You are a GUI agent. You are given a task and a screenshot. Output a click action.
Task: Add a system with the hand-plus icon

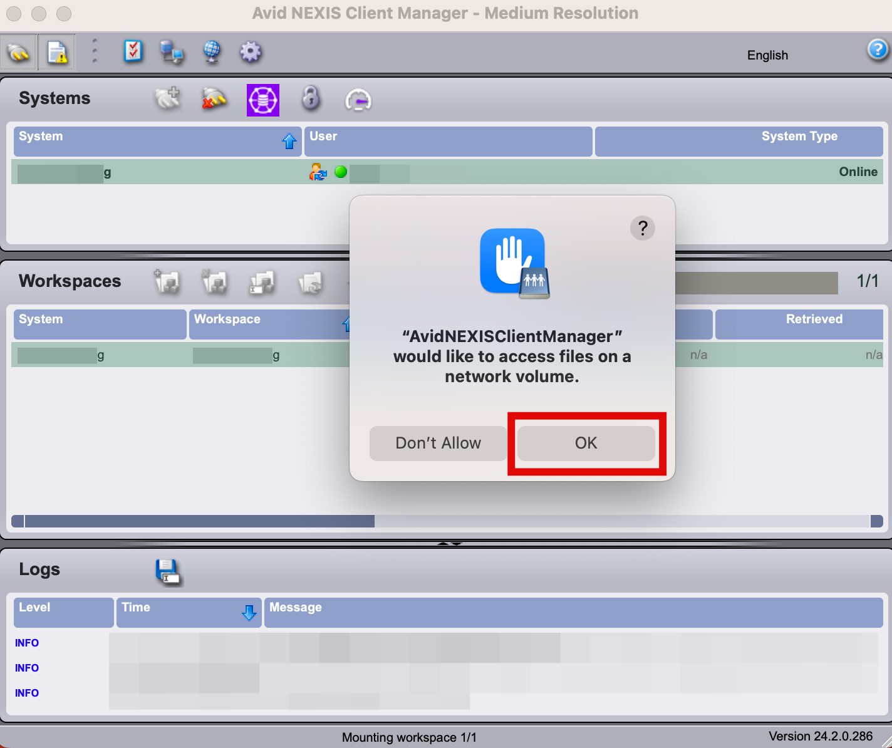[x=167, y=99]
